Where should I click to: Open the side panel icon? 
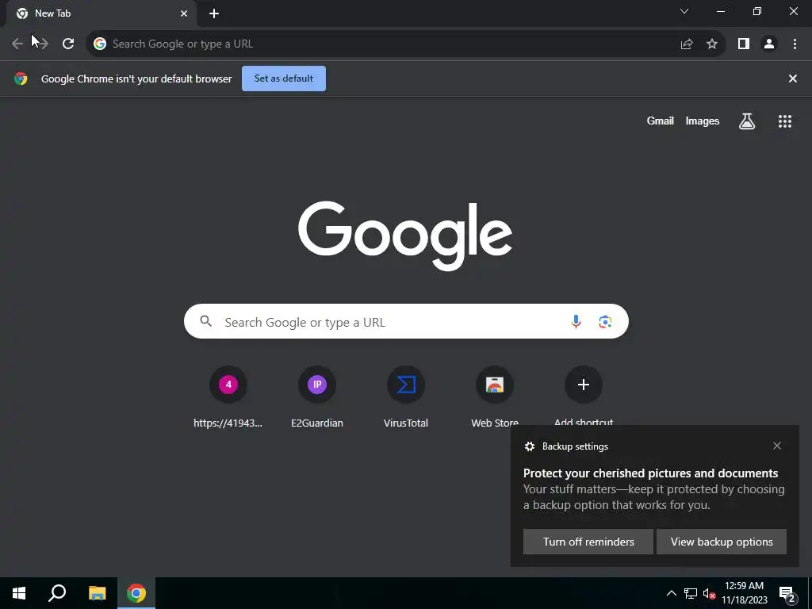click(744, 44)
